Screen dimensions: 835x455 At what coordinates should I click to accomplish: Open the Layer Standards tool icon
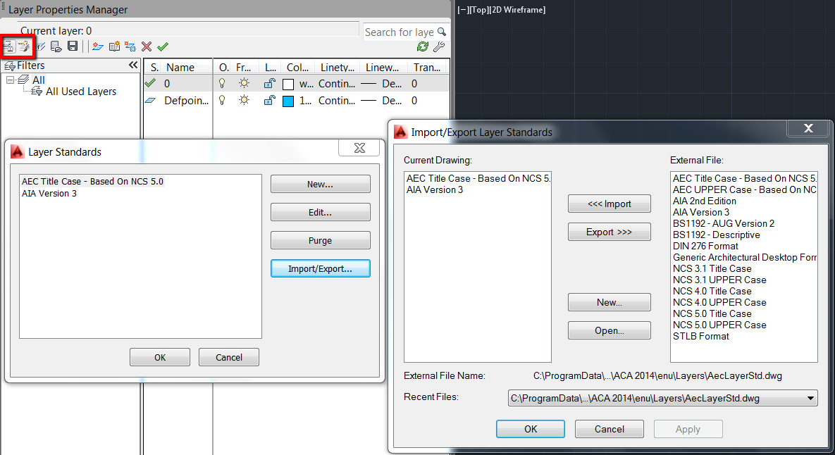[9, 46]
